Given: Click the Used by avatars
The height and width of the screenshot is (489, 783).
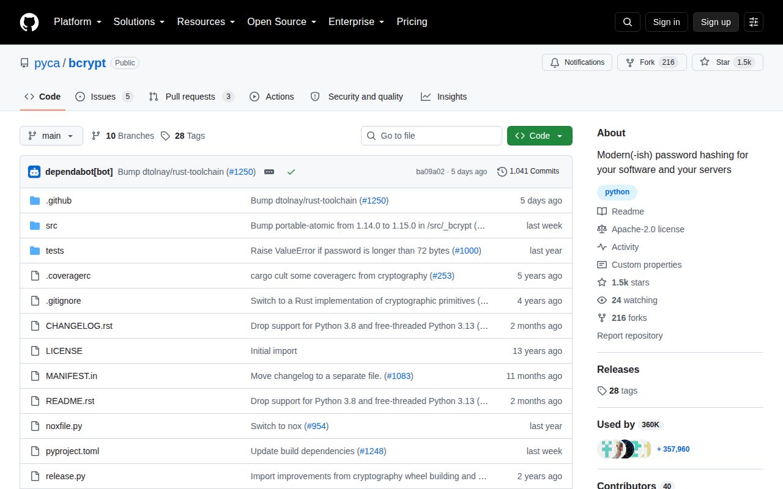Looking at the screenshot, I should (x=625, y=449).
